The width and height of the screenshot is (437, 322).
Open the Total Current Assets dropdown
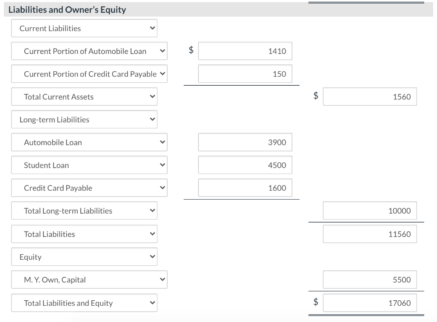tap(84, 97)
